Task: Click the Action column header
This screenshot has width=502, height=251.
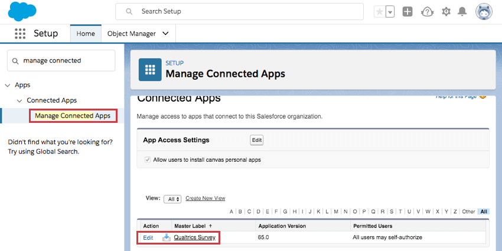Action: pyautogui.click(x=151, y=226)
